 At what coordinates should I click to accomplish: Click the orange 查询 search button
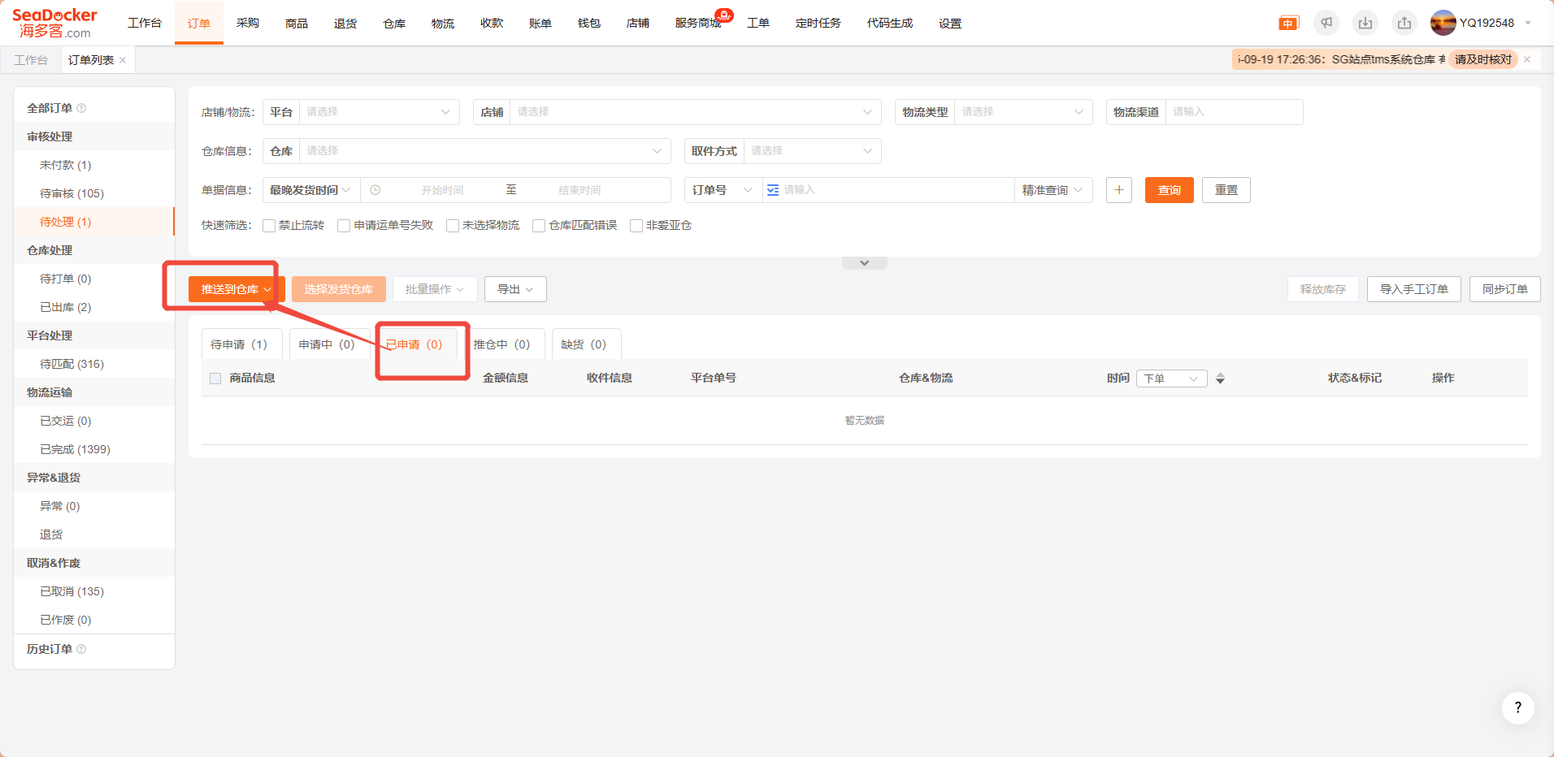click(x=1169, y=190)
